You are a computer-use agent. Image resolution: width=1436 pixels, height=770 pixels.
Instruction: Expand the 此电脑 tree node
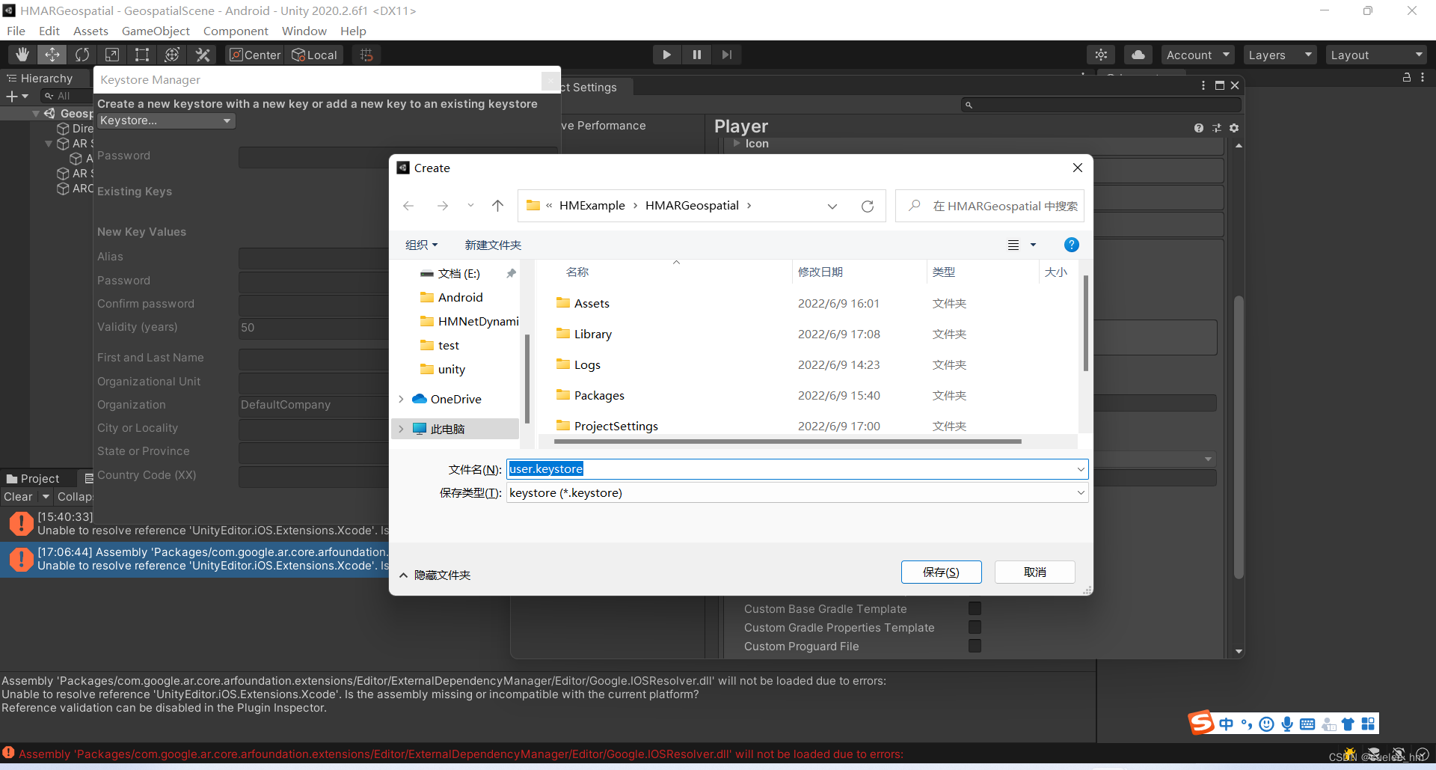pos(402,429)
